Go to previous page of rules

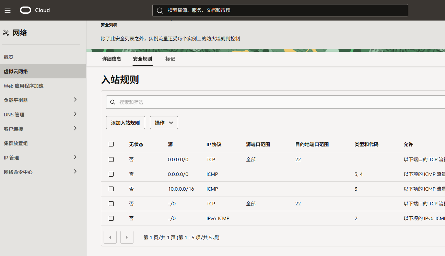coord(110,237)
